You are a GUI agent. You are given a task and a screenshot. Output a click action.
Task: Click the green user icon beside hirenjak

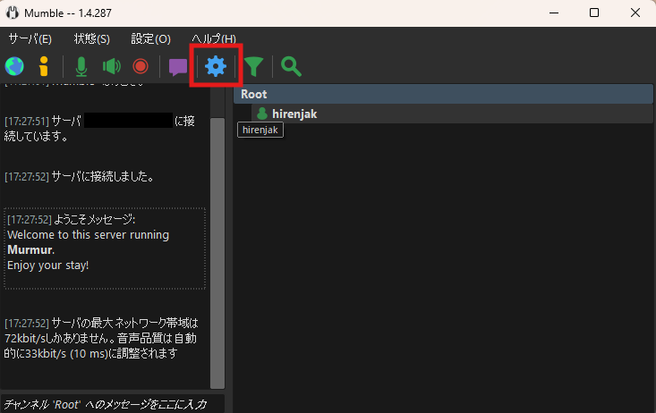point(262,114)
